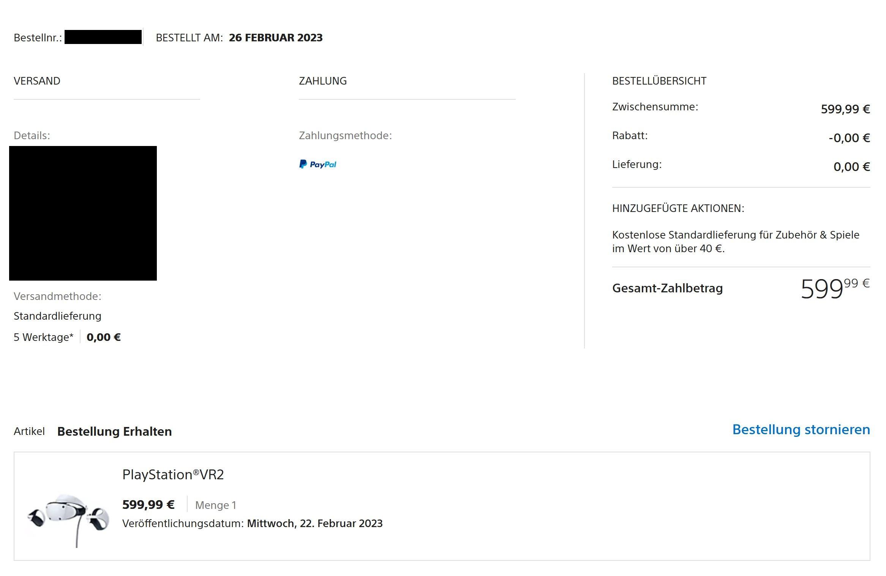This screenshot has width=886, height=576.
Task: Click the Bestellung stornieren link
Action: tap(801, 430)
